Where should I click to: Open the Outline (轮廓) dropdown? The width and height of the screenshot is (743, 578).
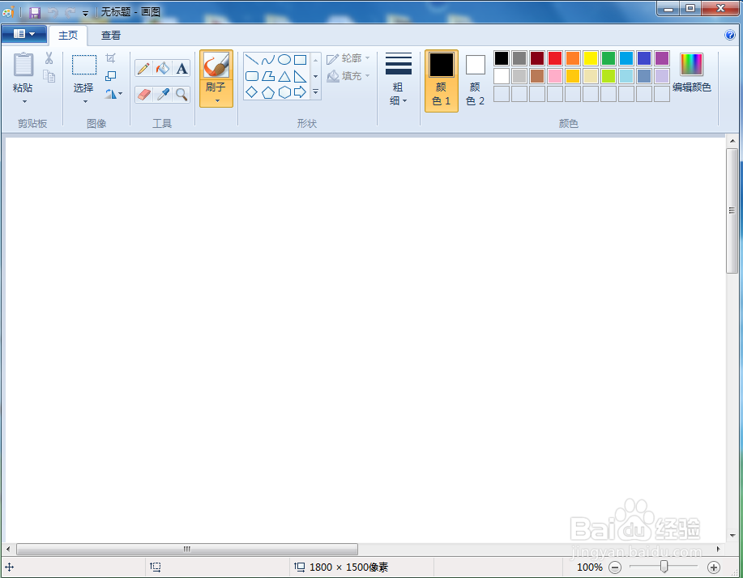pos(348,58)
